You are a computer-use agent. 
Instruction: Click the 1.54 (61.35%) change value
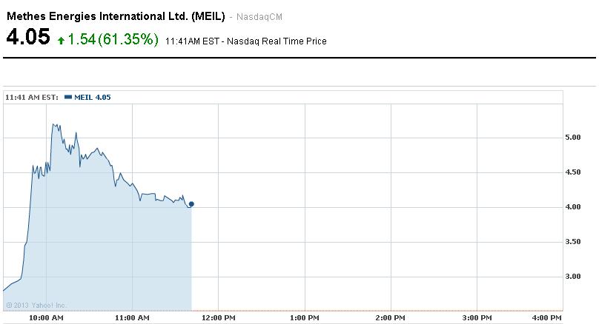tap(113, 39)
